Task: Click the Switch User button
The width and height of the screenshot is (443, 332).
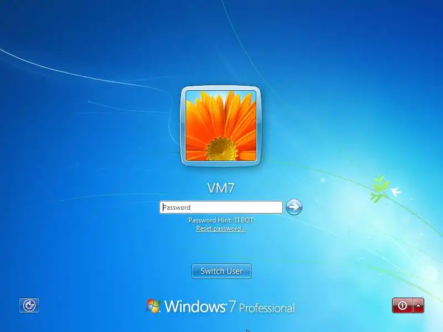Action: [221, 271]
